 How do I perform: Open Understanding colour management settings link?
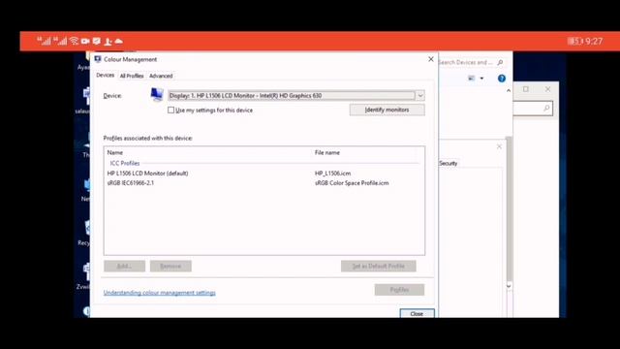159,293
